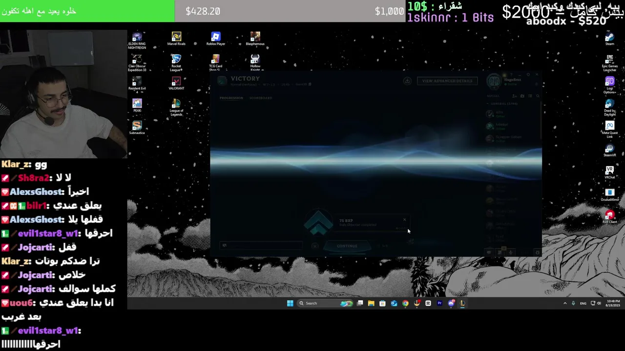The image size is (625, 351).
Task: Switch to the Scoreboard tab
Action: pos(261,98)
